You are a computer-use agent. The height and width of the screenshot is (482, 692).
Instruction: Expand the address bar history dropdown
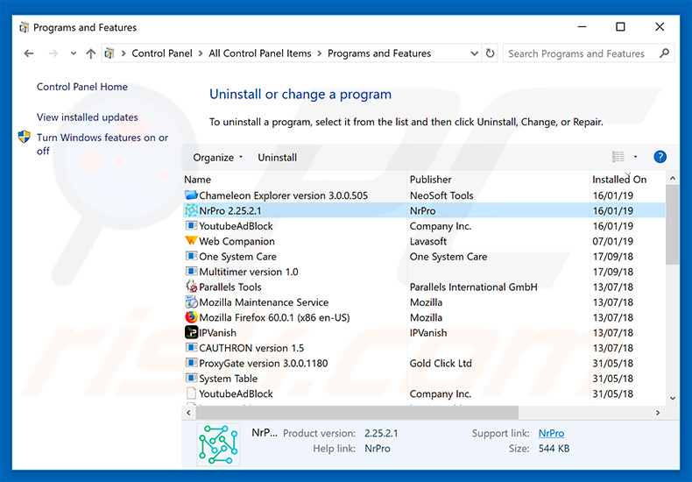click(x=474, y=53)
